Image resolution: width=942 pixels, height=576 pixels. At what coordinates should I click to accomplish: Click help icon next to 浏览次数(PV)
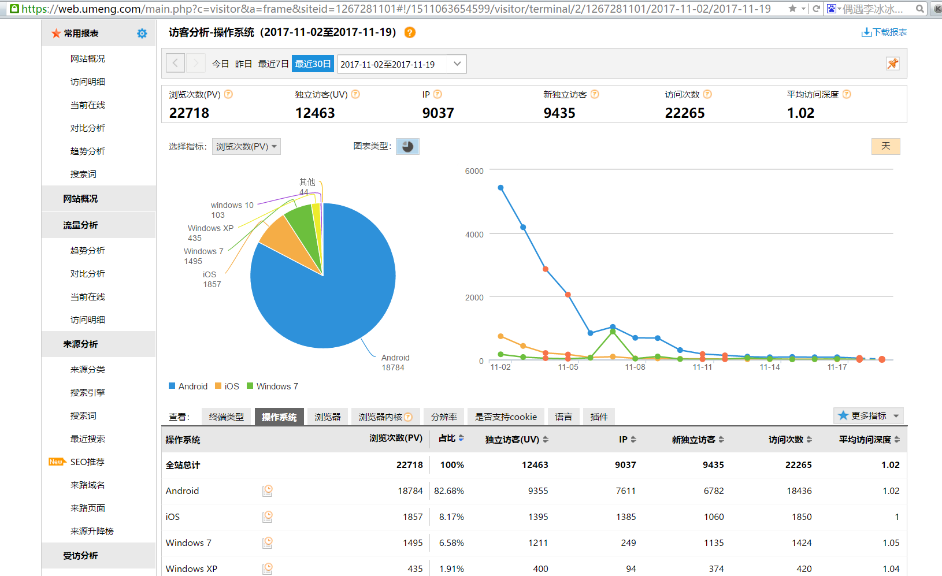pos(228,94)
